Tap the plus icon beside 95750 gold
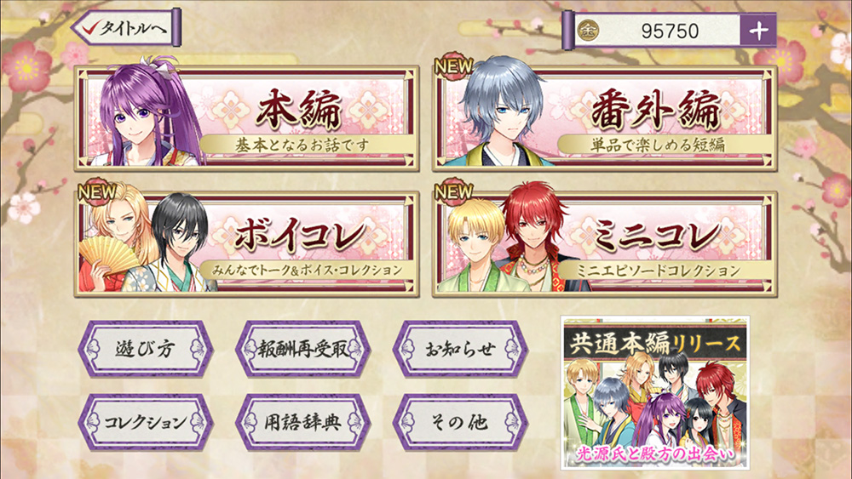The height and width of the screenshot is (479, 852). 758,31
